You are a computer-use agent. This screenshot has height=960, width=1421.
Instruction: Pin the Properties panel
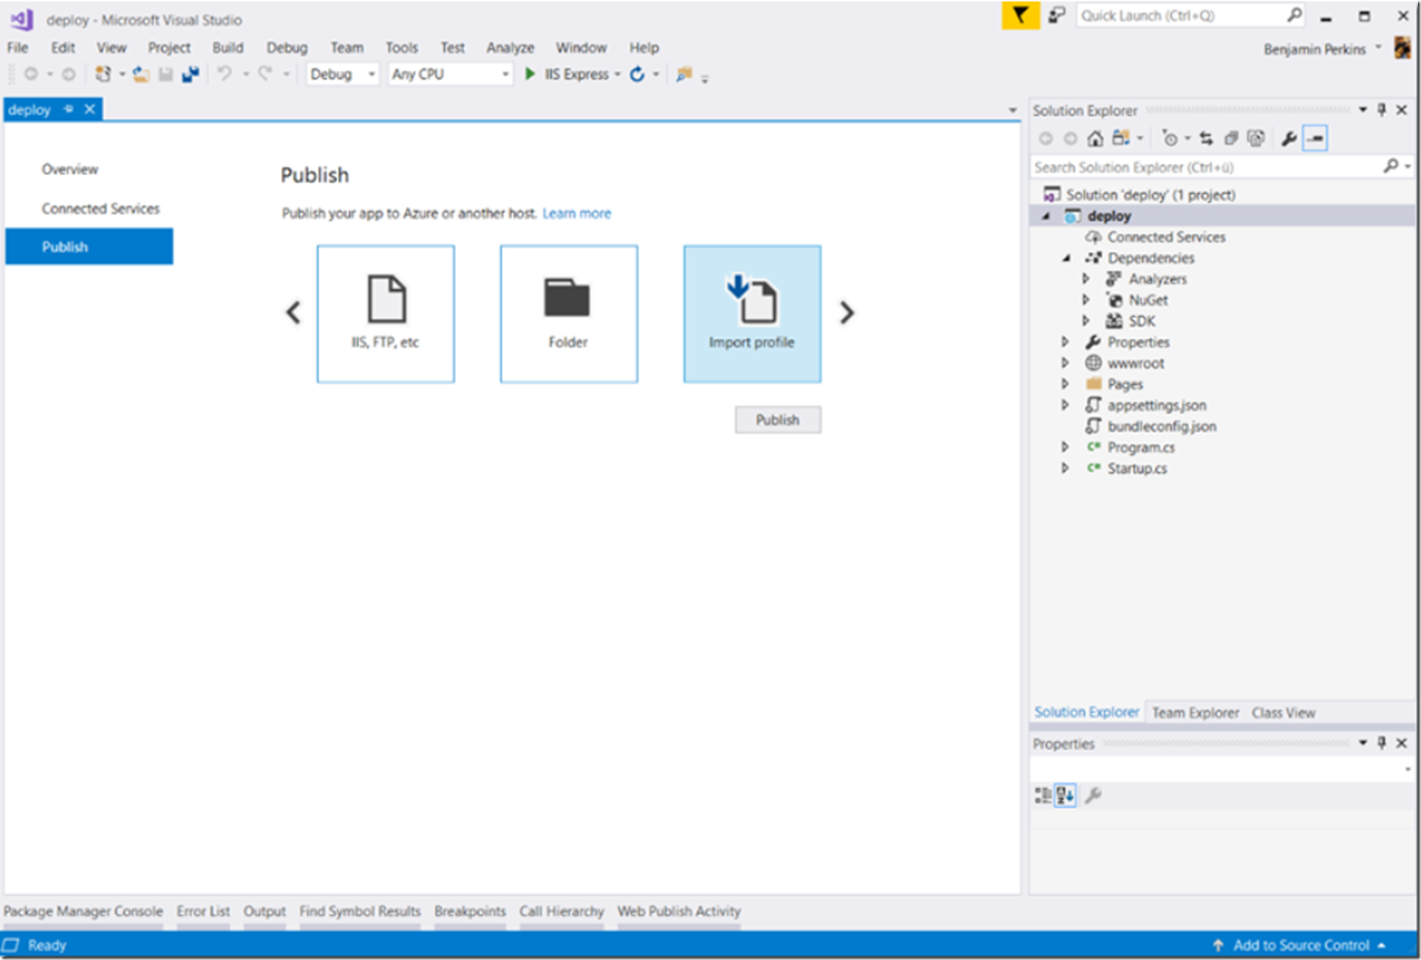coord(1382,743)
